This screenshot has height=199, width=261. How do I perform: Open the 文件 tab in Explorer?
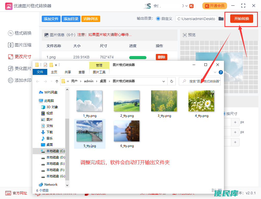(40, 72)
